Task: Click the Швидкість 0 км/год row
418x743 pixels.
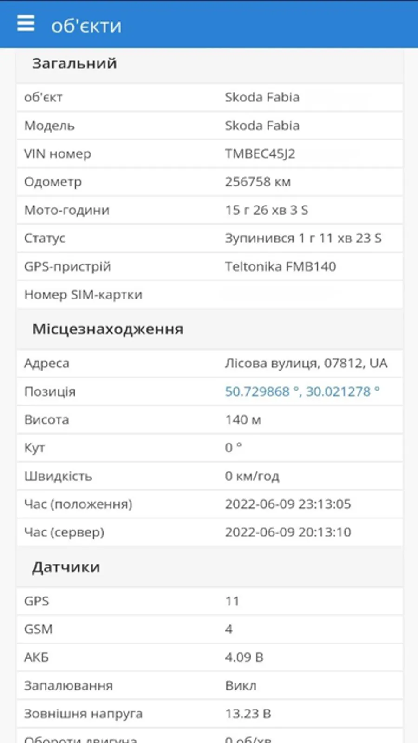Action: (209, 476)
